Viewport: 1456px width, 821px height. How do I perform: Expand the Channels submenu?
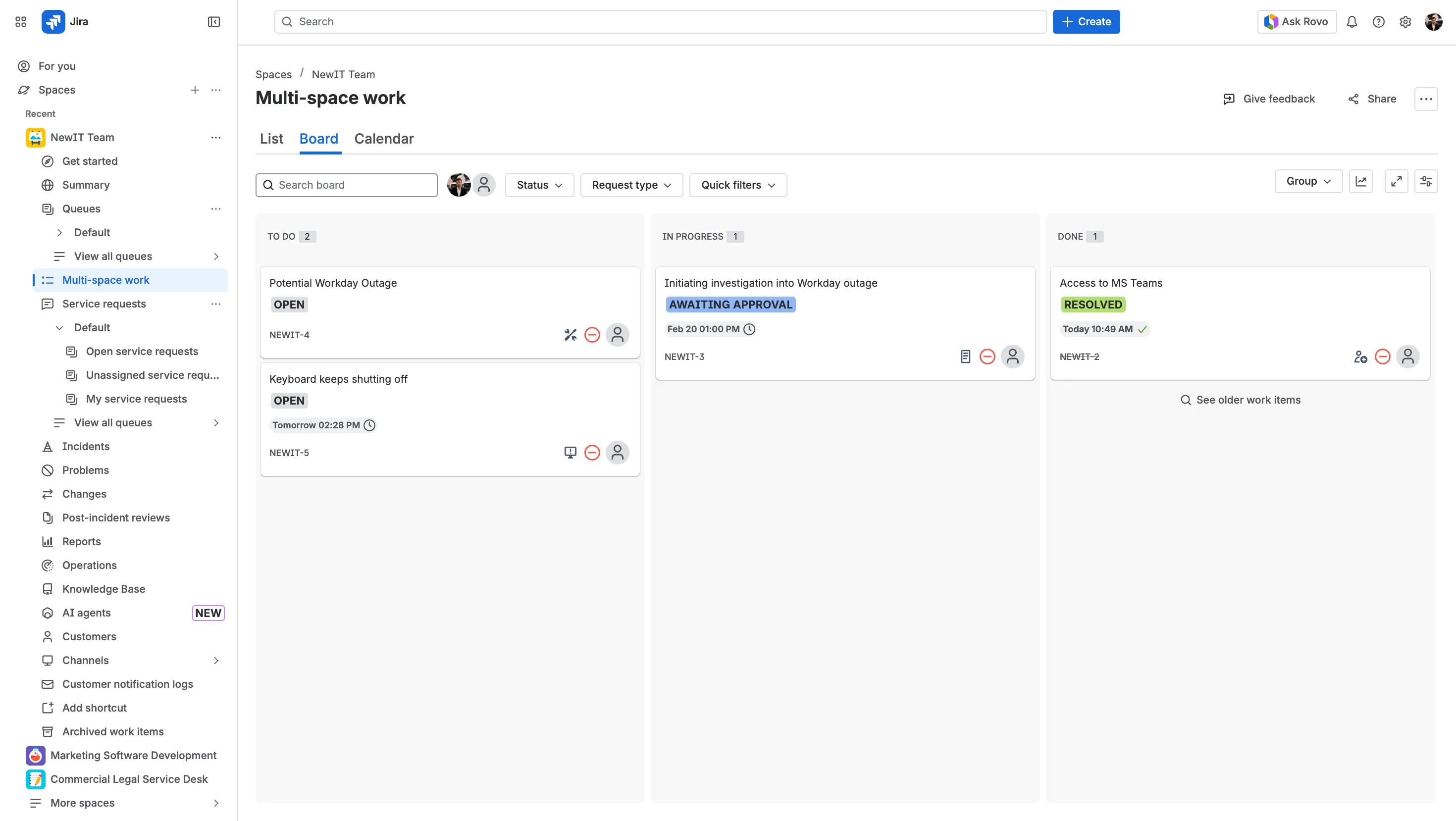(216, 661)
